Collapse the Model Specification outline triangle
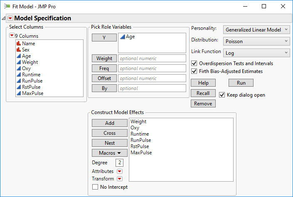 [x=4, y=18]
